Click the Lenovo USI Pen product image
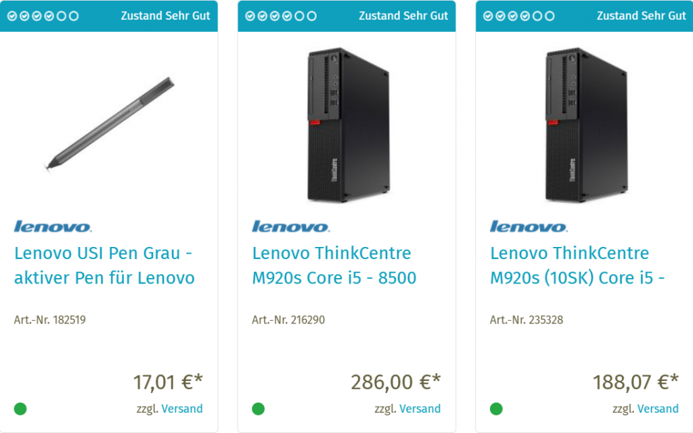The image size is (693, 433). pyautogui.click(x=109, y=124)
